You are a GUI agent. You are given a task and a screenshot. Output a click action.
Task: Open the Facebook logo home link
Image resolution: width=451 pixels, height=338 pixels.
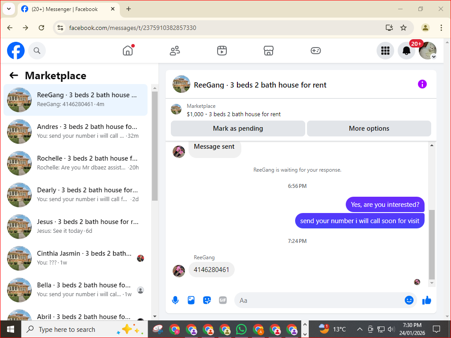(16, 51)
